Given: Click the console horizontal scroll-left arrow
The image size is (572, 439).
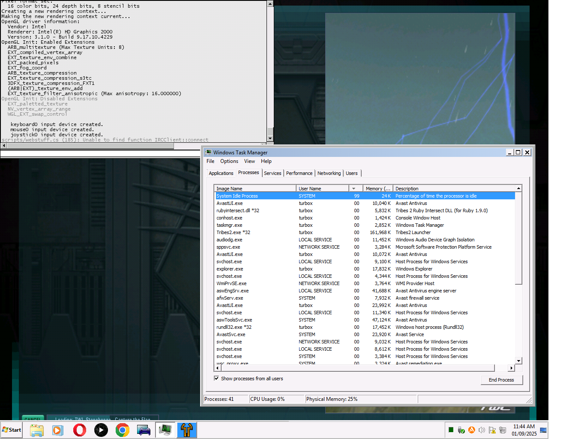Looking at the screenshot, I should tap(3, 146).
